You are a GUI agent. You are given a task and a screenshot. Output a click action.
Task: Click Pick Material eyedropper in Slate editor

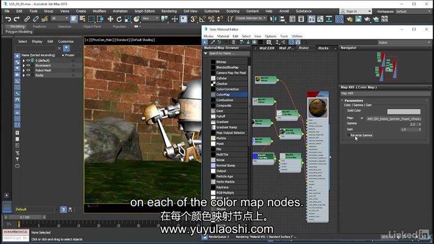tap(212, 42)
